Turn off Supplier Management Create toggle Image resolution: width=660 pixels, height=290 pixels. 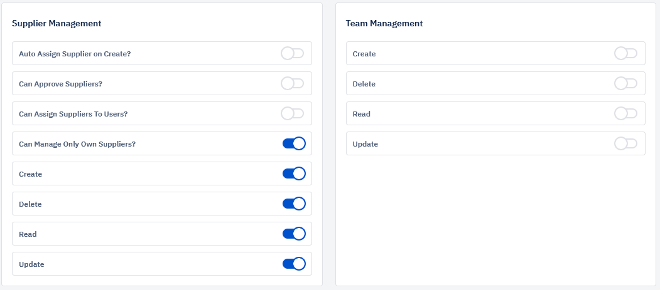pyautogui.click(x=294, y=173)
